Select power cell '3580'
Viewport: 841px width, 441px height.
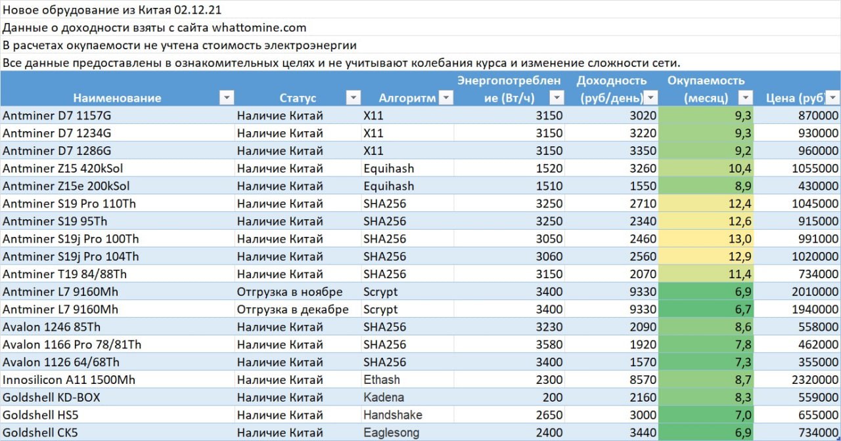coord(510,345)
